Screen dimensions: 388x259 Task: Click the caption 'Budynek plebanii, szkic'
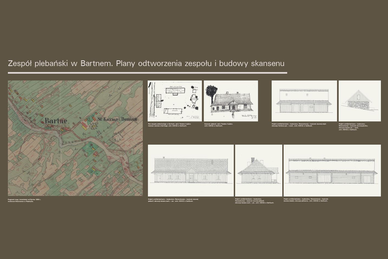pyautogui.click(x=219, y=125)
